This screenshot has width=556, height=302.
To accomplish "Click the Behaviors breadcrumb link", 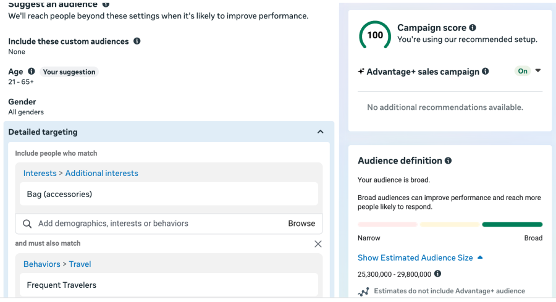I will coord(41,264).
